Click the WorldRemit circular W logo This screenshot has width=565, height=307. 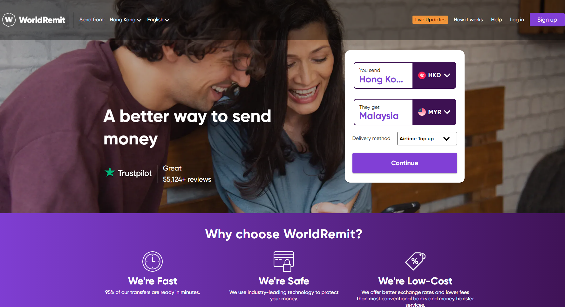[x=9, y=20]
